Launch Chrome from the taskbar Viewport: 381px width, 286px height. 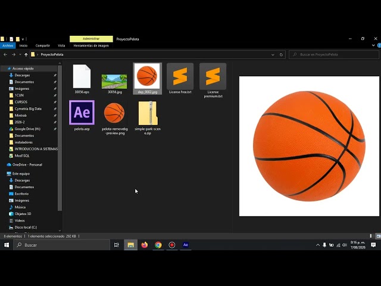click(158, 245)
